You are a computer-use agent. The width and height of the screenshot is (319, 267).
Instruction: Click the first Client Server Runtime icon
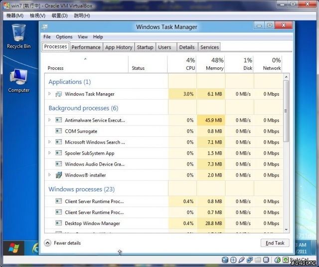pyautogui.click(x=59, y=201)
